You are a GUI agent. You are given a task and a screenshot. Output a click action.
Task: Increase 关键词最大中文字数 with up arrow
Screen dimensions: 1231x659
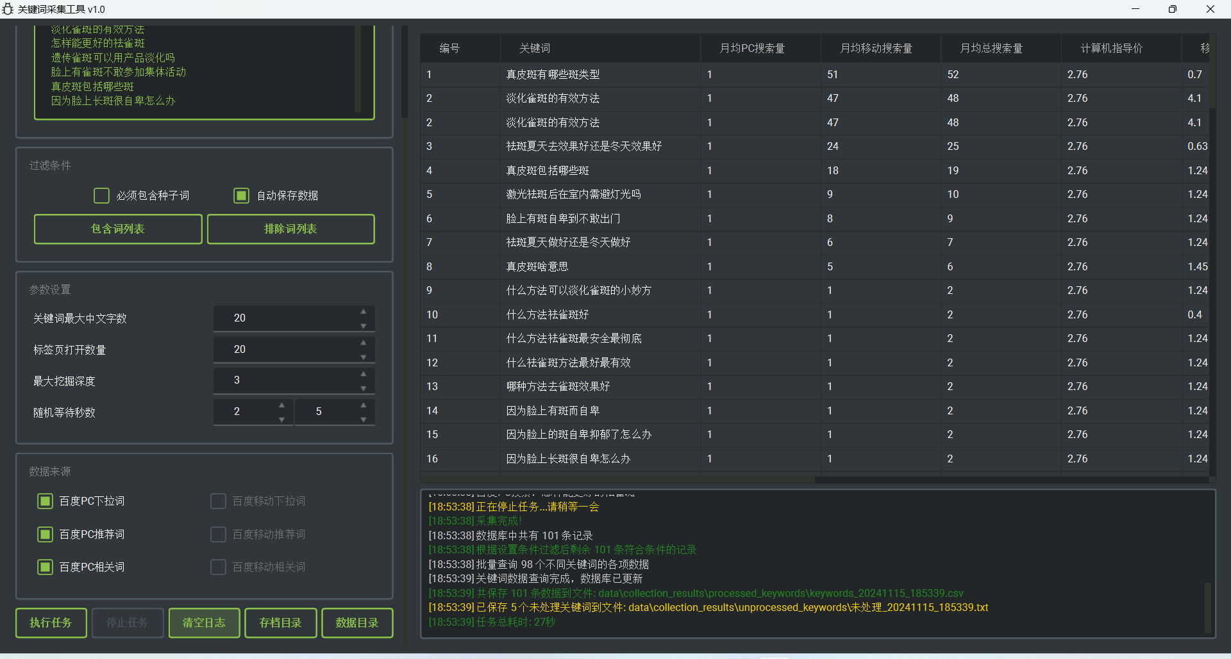[x=364, y=311]
